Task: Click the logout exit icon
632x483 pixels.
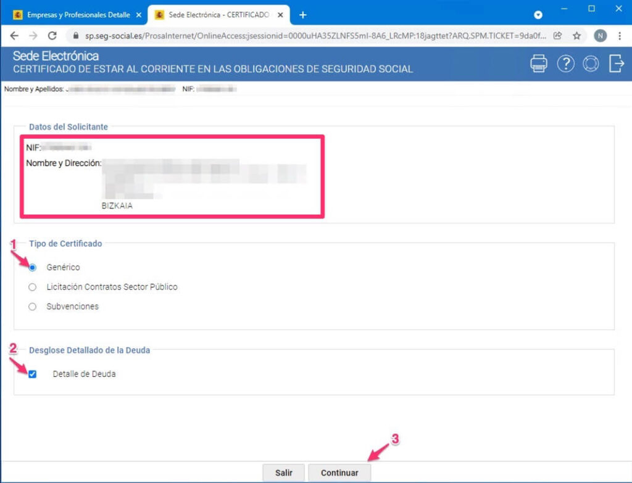Action: [617, 64]
